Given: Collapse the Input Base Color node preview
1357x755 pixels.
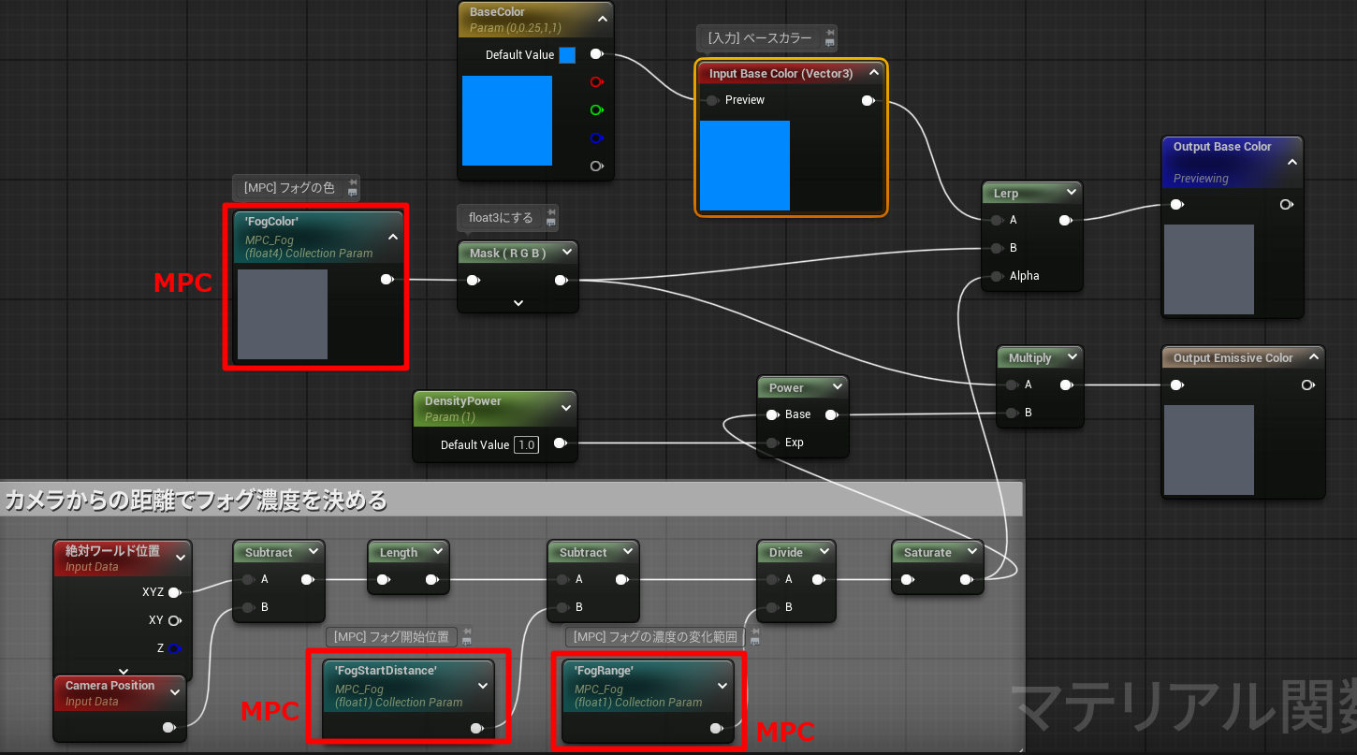Looking at the screenshot, I should pos(874,72).
